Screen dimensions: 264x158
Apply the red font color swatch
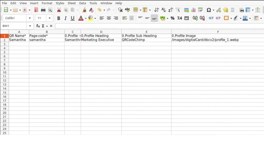click(81, 18)
